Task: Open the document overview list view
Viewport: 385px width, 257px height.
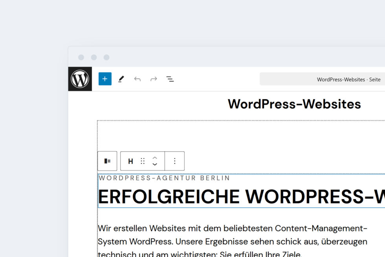Action: pyautogui.click(x=170, y=79)
